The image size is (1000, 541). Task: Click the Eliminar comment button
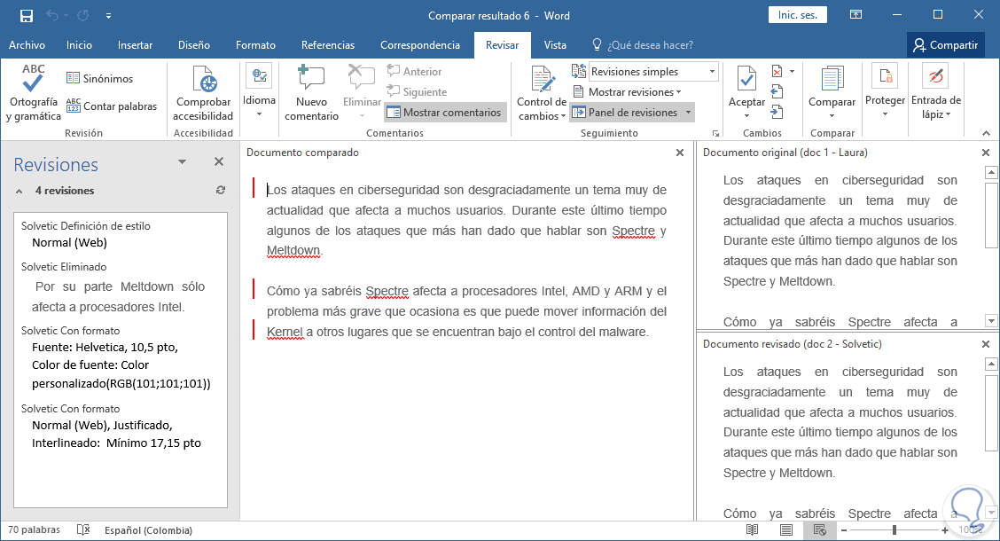click(x=362, y=92)
